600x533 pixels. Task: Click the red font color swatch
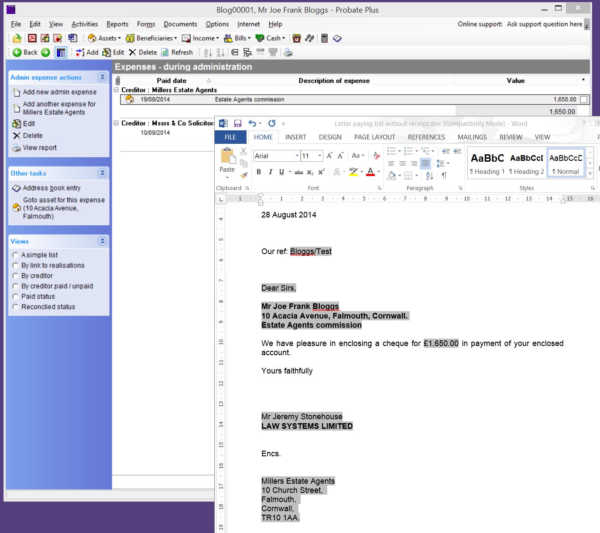[370, 172]
